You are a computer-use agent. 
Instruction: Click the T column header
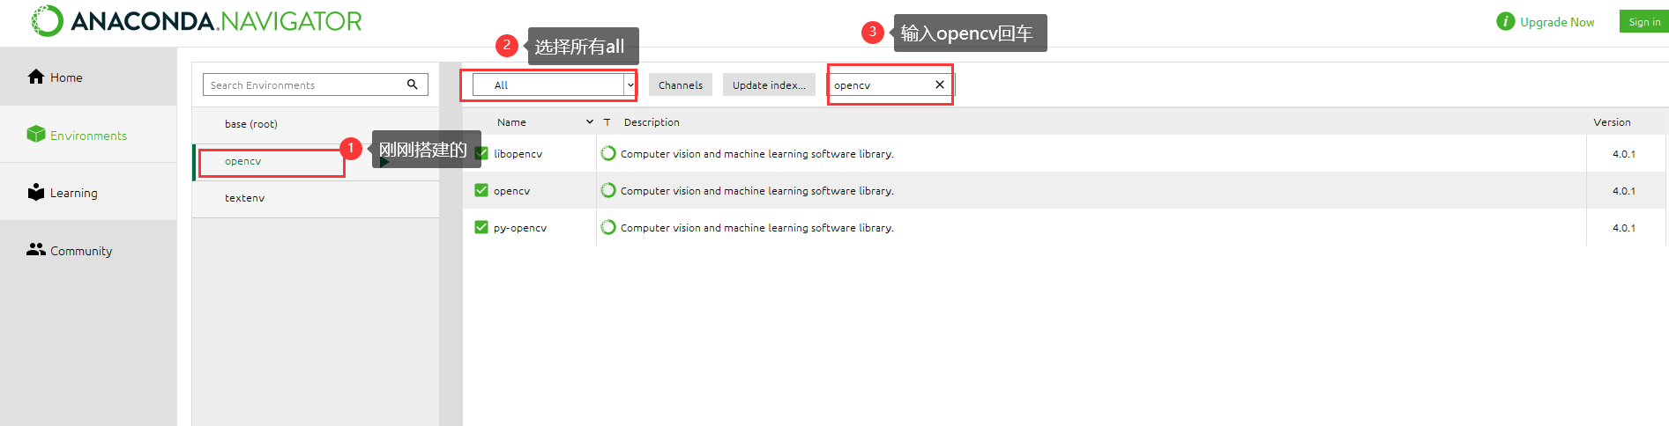[x=607, y=122]
